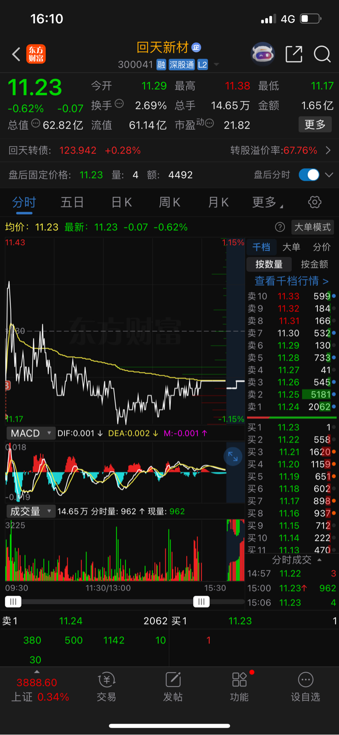Tap the 上证 3888.60 index ticker
This screenshot has height=735, width=339.
[x=40, y=689]
